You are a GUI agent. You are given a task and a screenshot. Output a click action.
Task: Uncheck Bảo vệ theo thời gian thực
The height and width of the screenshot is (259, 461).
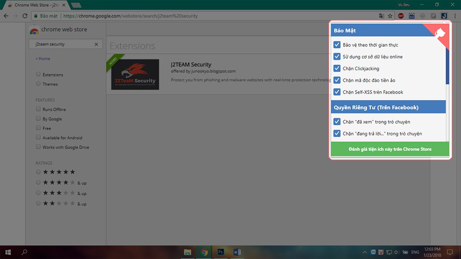(337, 45)
